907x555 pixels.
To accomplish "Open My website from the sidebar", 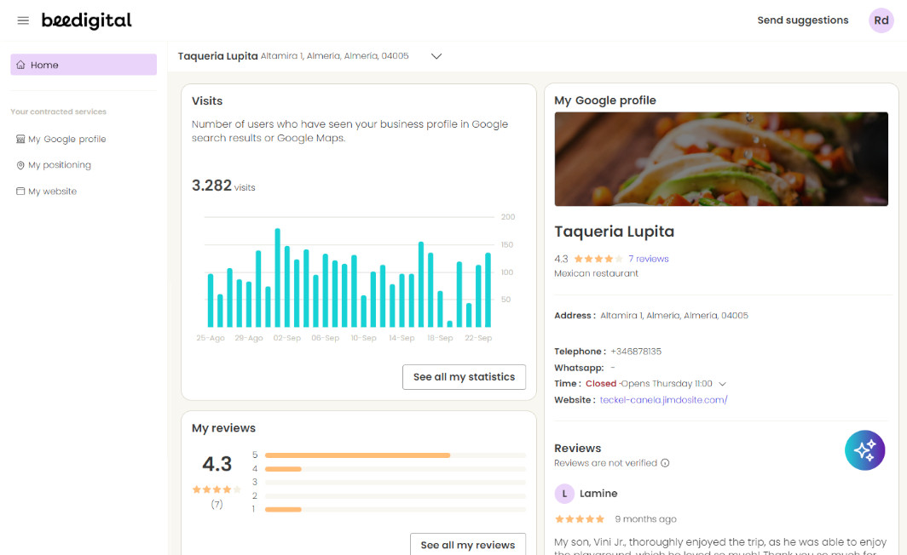I will [x=52, y=192].
